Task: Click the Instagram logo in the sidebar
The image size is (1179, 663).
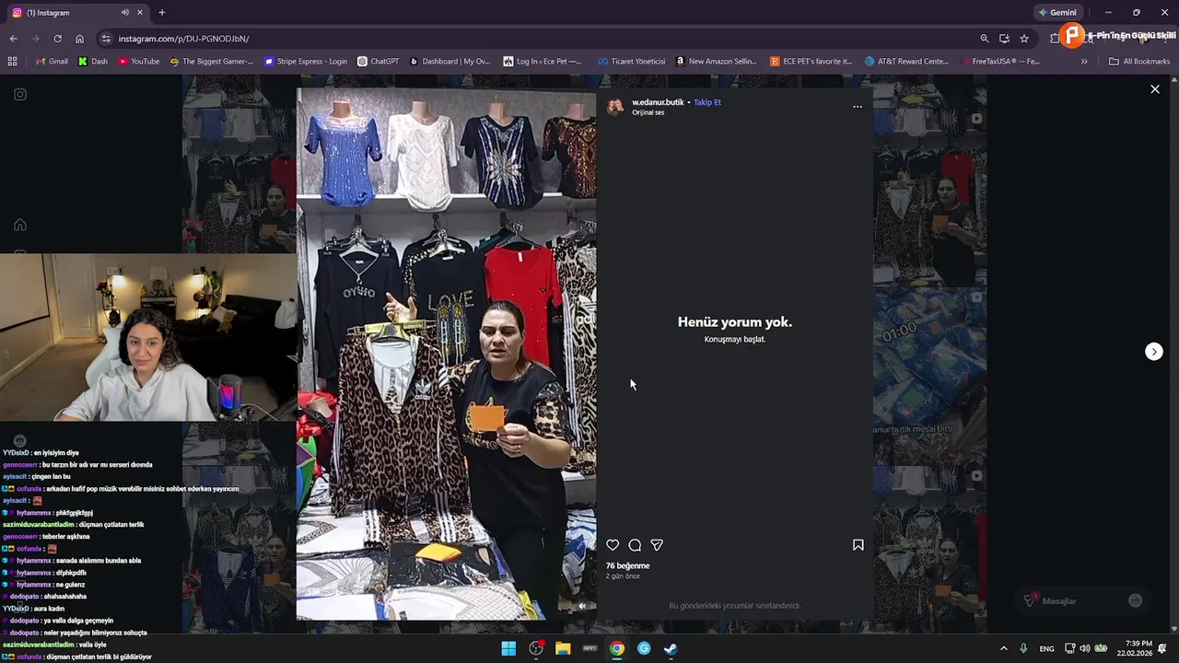Action: [x=20, y=94]
